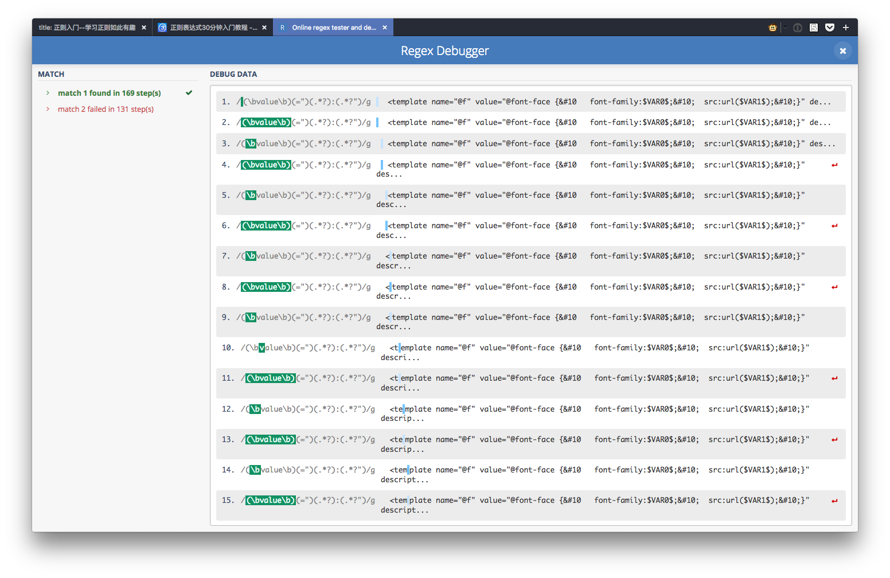The height and width of the screenshot is (578, 890).
Task: Select debug step 7 row
Action: click(530, 261)
